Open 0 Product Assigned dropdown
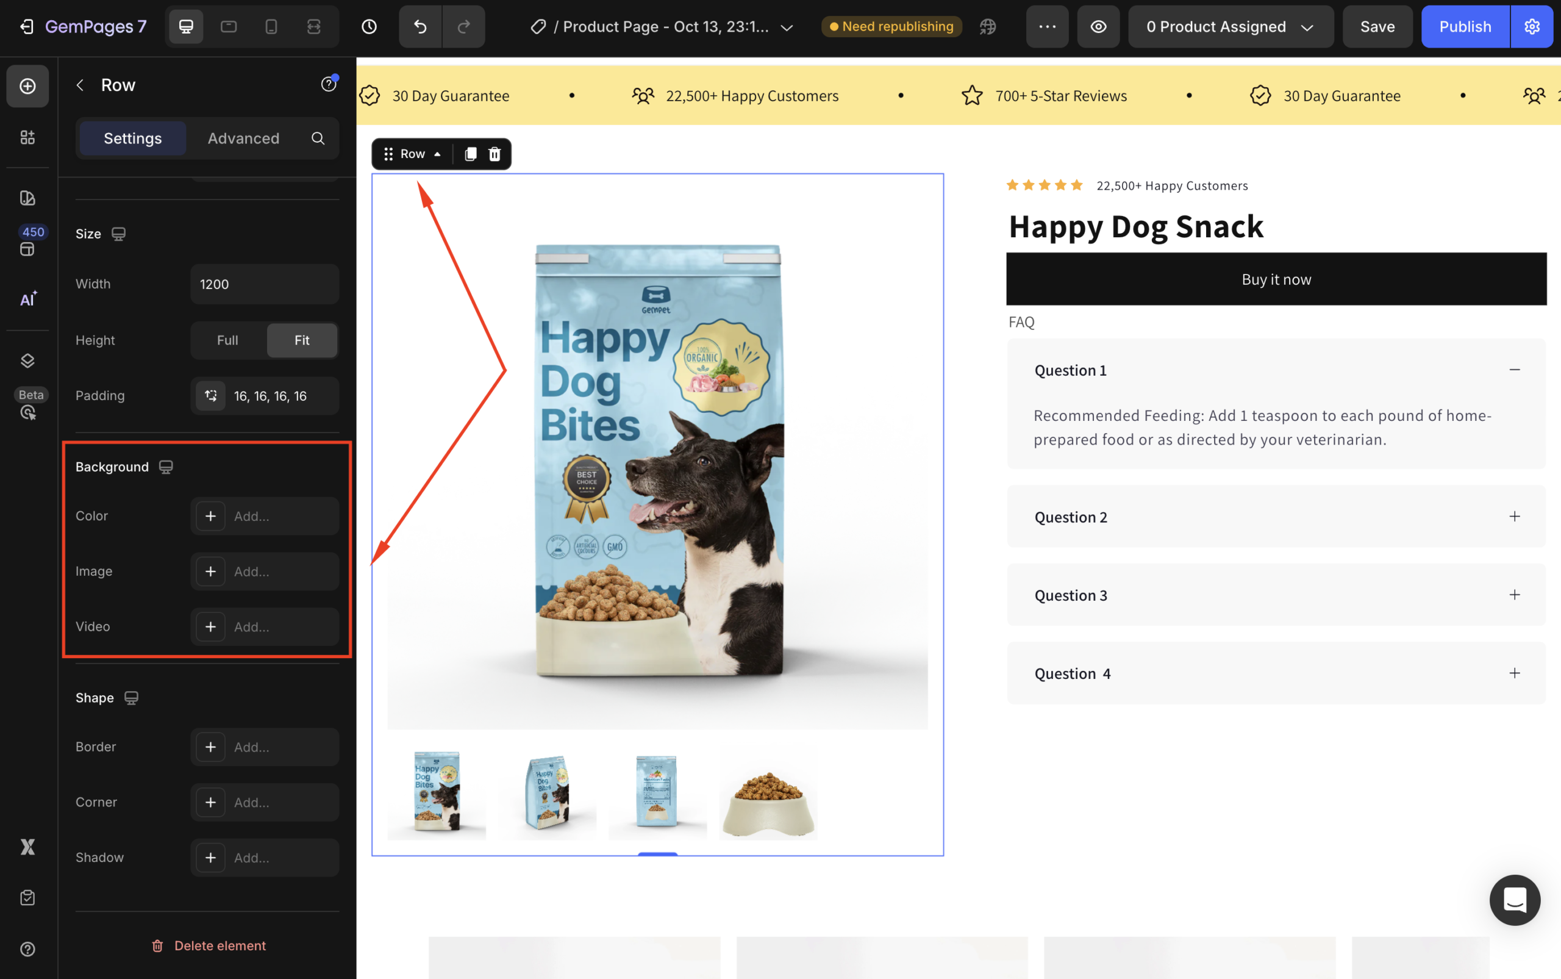The image size is (1561, 979). click(1230, 27)
